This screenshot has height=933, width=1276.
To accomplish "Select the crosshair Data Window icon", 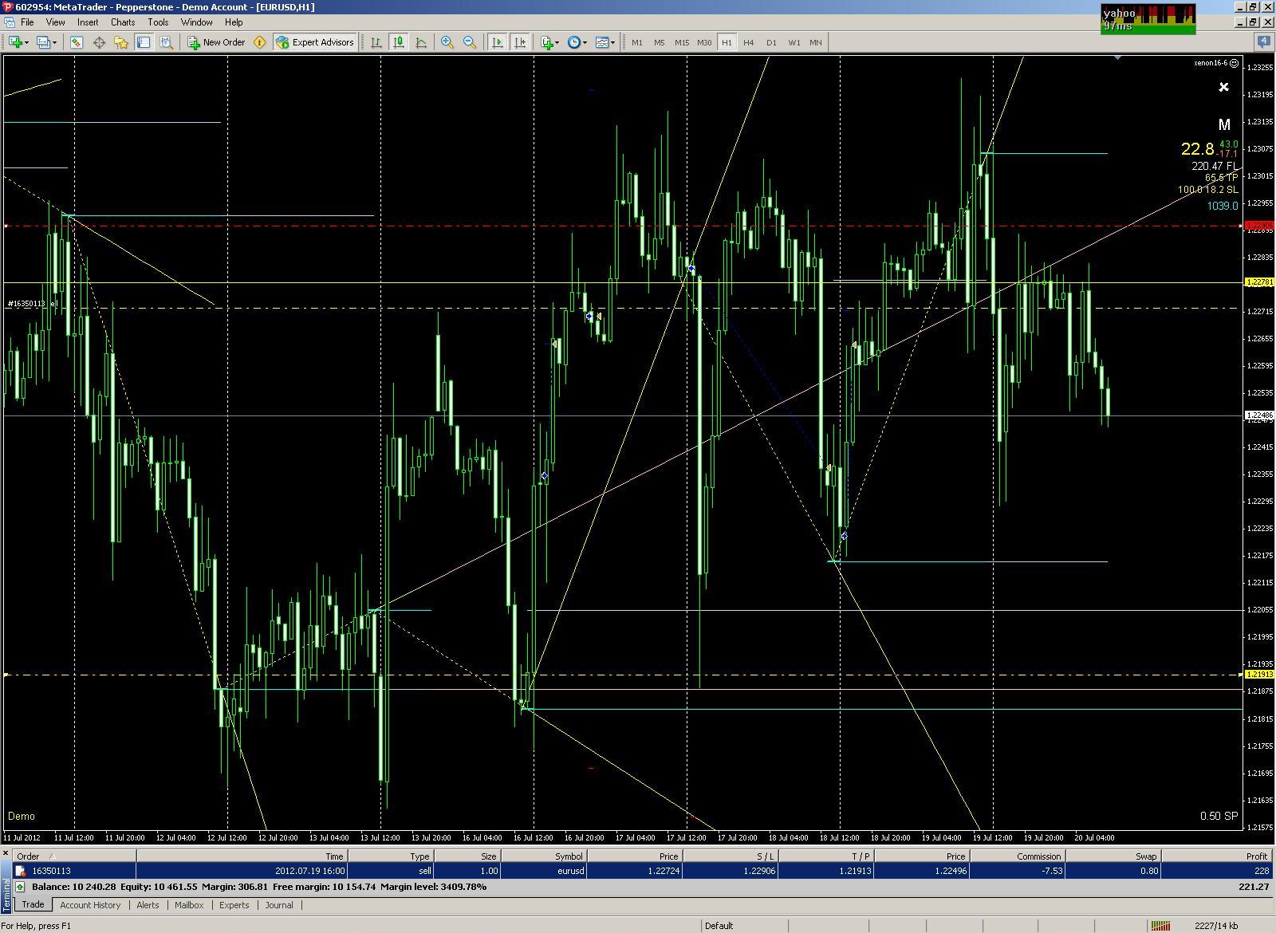I will (x=99, y=42).
